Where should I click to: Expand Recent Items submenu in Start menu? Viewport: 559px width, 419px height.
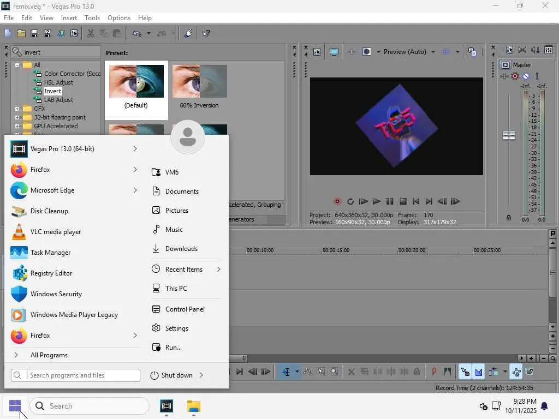(218, 270)
